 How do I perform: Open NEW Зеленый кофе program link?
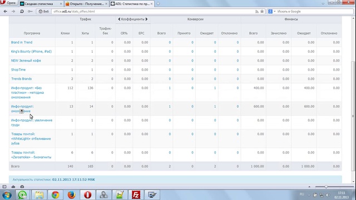coord(26,61)
